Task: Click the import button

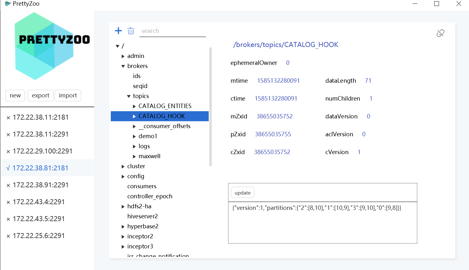Action: pyautogui.click(x=68, y=96)
